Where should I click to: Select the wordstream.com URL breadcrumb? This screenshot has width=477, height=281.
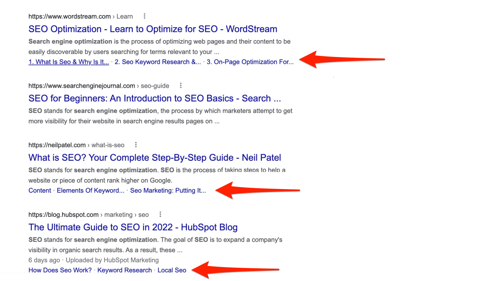click(x=81, y=17)
